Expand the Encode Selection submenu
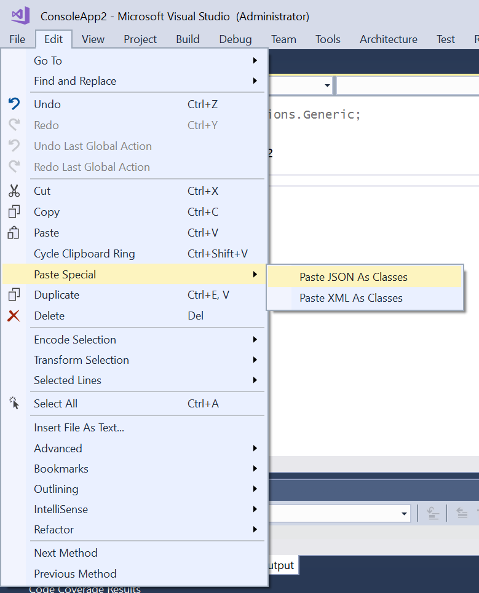The width and height of the screenshot is (479, 593). [256, 339]
